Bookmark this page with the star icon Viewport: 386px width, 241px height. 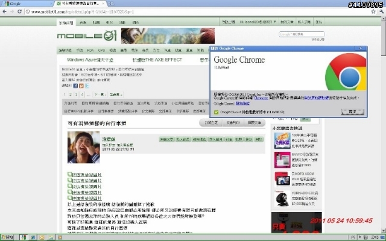point(373,11)
